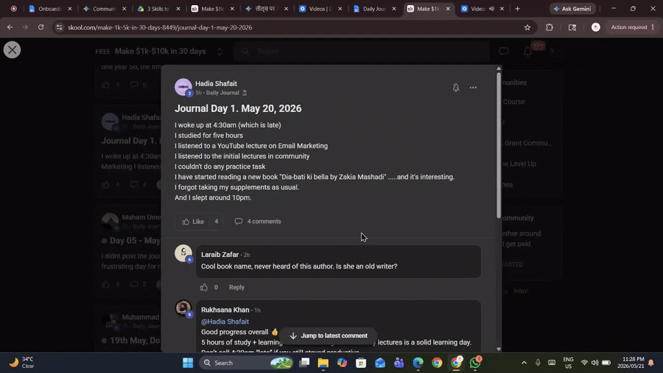
Task: Like Laraib Zafar's comment
Action: tap(204, 287)
